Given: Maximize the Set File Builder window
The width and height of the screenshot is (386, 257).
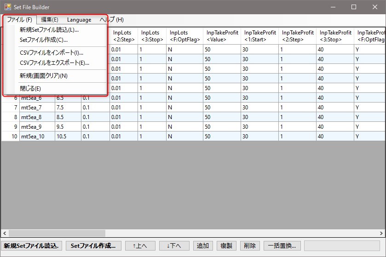Looking at the screenshot, I should (354, 7).
